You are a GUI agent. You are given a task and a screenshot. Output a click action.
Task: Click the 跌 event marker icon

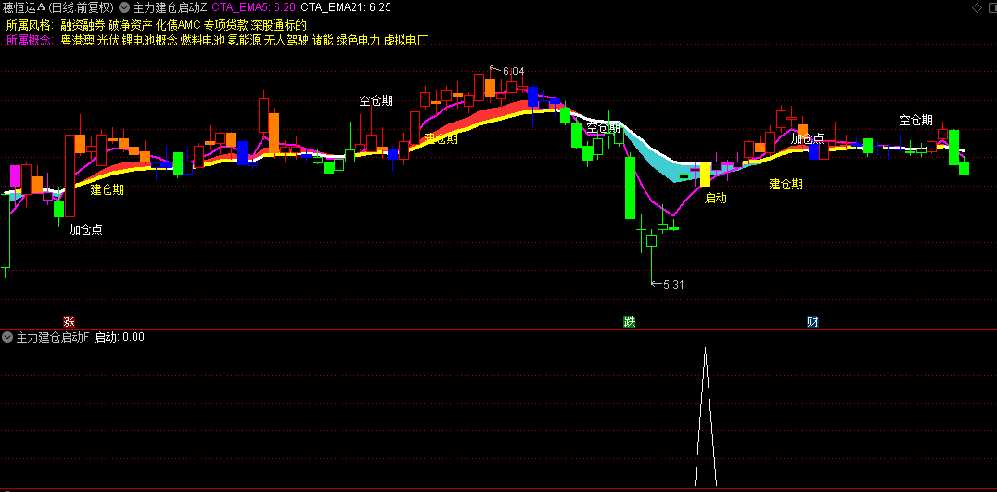[x=630, y=321]
